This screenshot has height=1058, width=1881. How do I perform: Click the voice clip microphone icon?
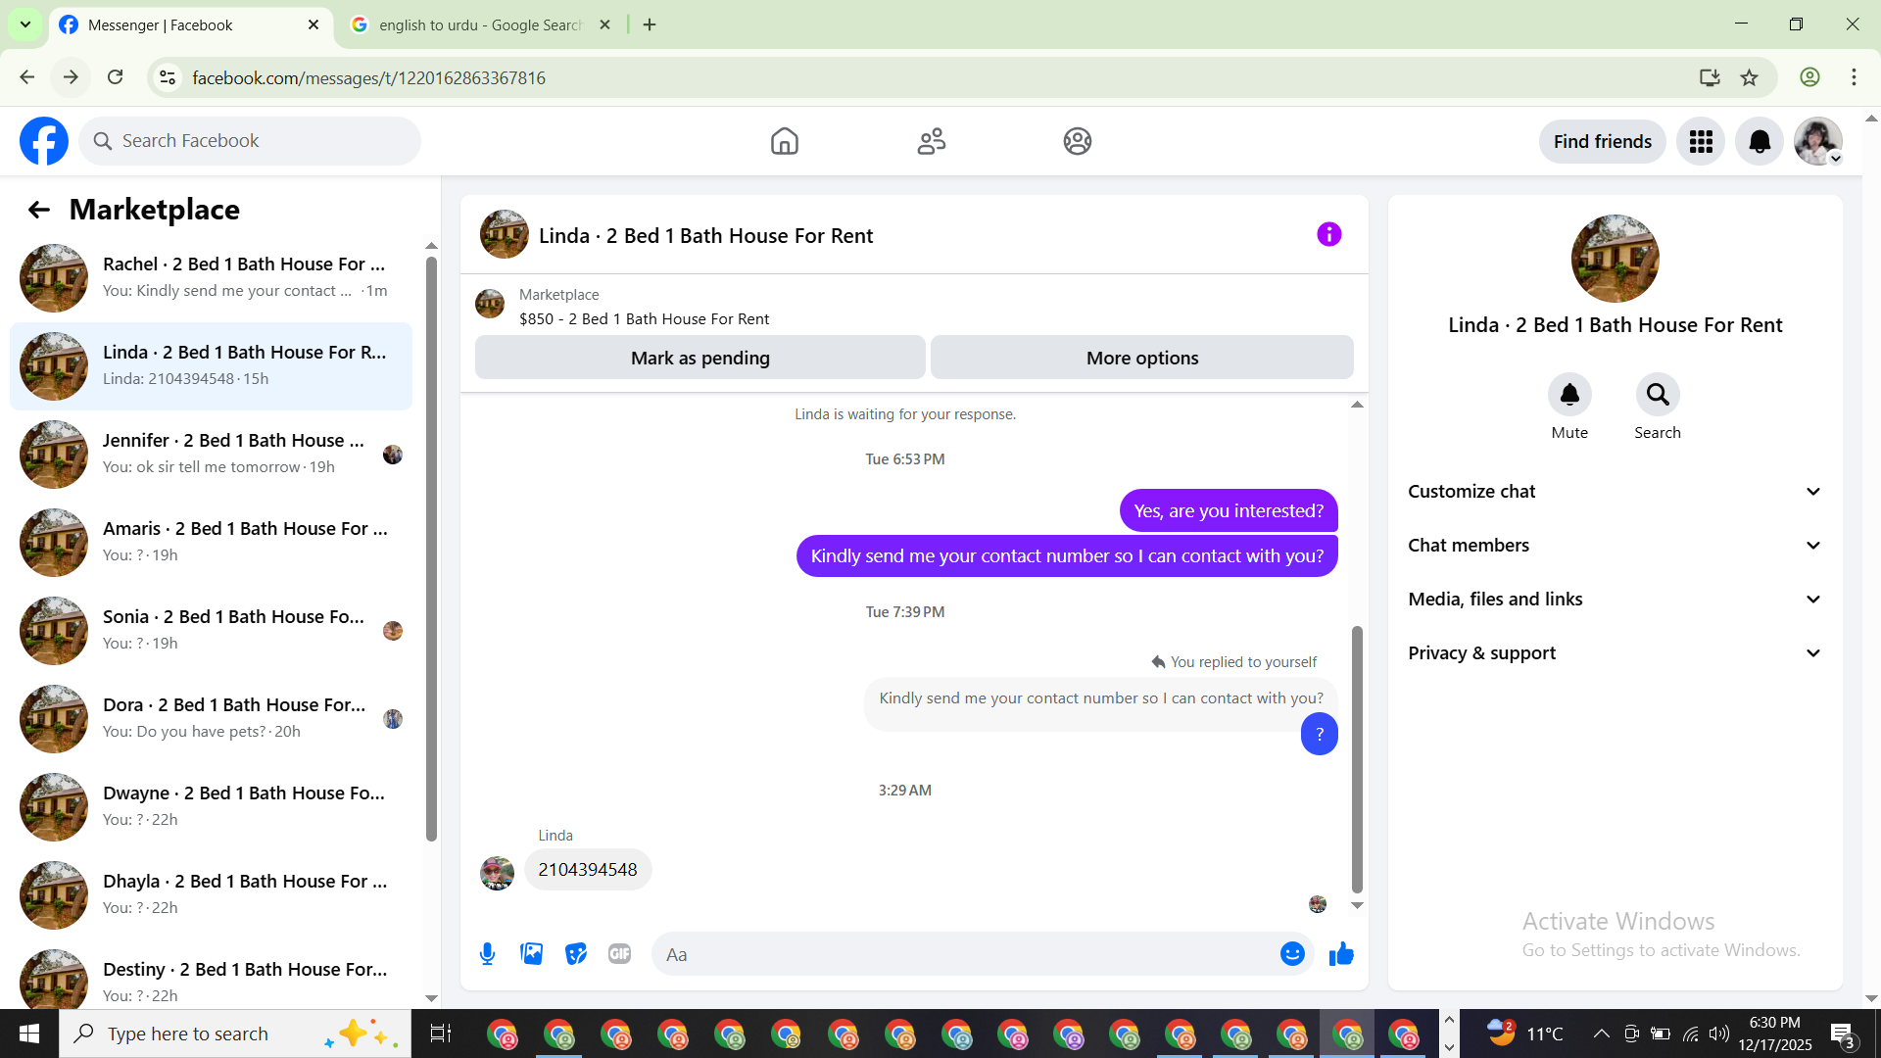pyautogui.click(x=487, y=954)
